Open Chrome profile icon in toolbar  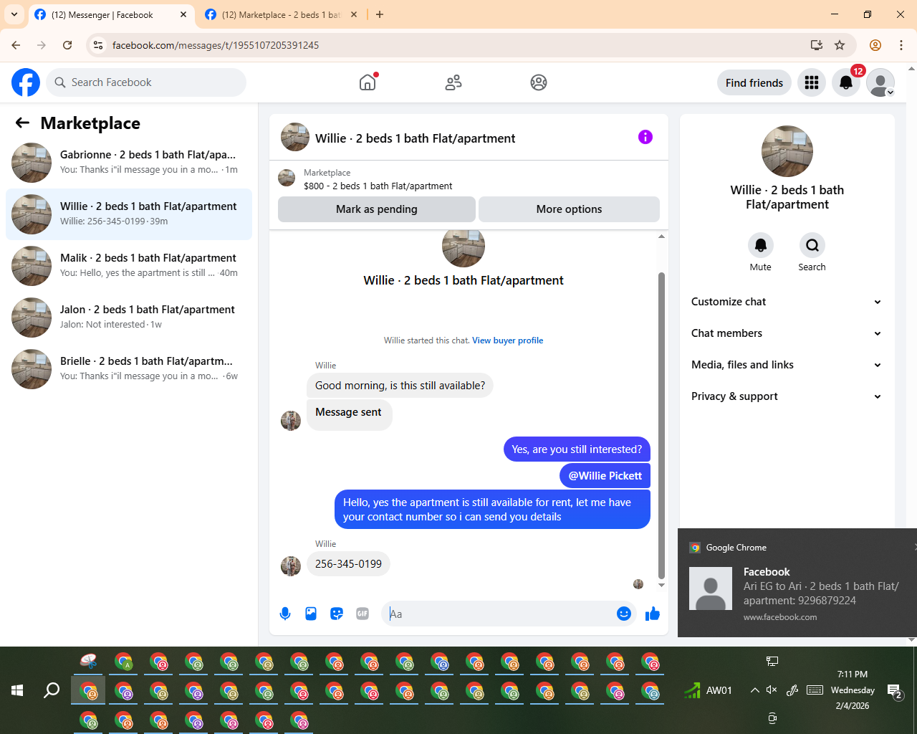pyautogui.click(x=875, y=45)
